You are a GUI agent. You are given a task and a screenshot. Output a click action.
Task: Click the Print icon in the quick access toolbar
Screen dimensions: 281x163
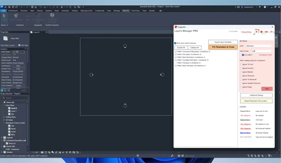pyautogui.click(x=32, y=7)
